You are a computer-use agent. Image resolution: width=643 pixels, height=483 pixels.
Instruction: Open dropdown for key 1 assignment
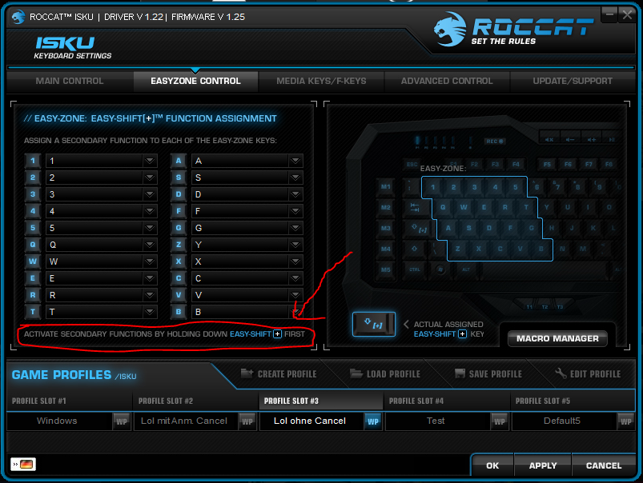[x=150, y=161]
